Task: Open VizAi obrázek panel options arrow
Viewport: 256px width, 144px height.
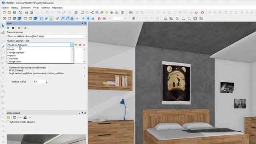Action: point(80,113)
